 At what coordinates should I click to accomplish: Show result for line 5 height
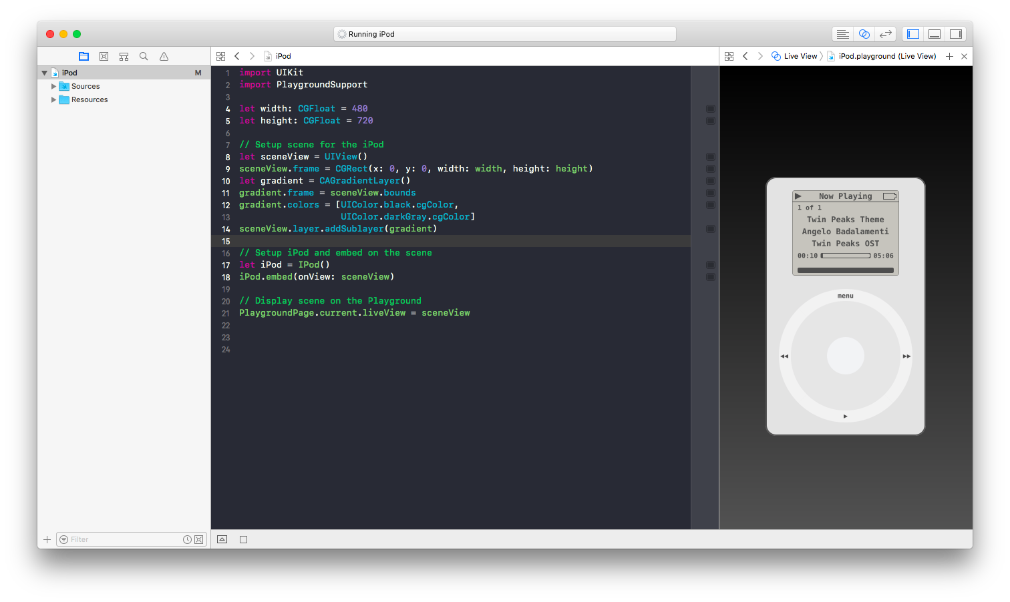coord(711,121)
